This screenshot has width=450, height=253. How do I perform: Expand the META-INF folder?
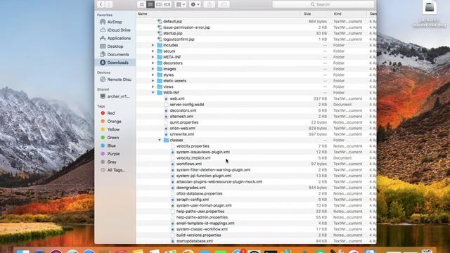click(x=153, y=57)
